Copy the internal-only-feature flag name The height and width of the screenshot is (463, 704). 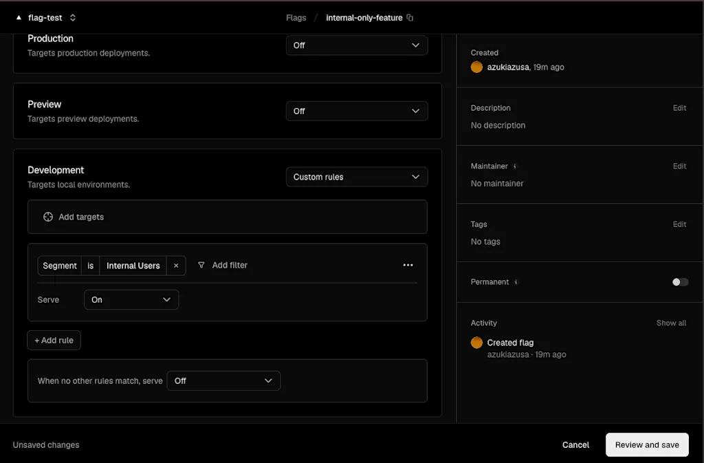click(410, 17)
